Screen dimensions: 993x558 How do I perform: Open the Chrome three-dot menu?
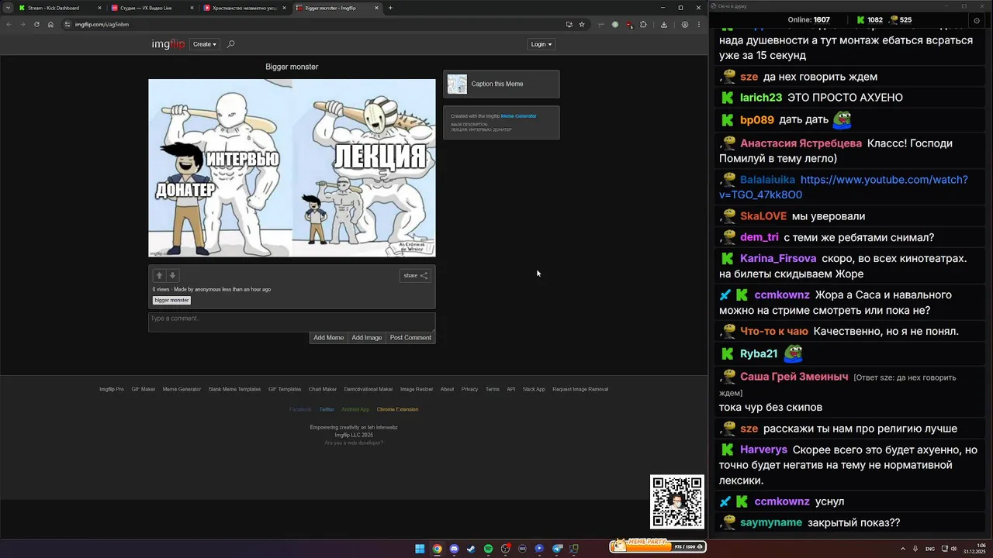(x=699, y=24)
